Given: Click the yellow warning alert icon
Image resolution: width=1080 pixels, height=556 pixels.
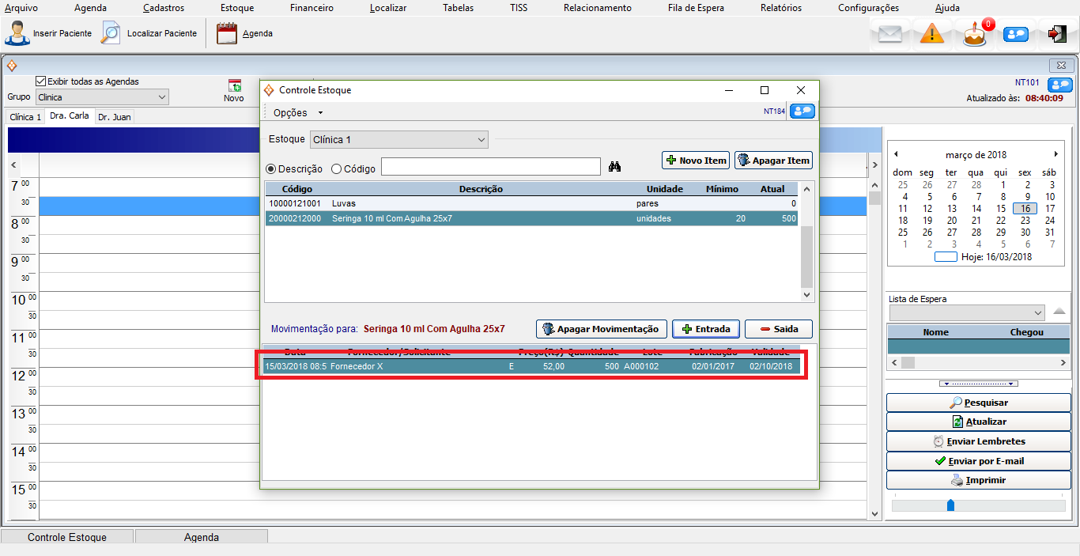Looking at the screenshot, I should (x=932, y=34).
